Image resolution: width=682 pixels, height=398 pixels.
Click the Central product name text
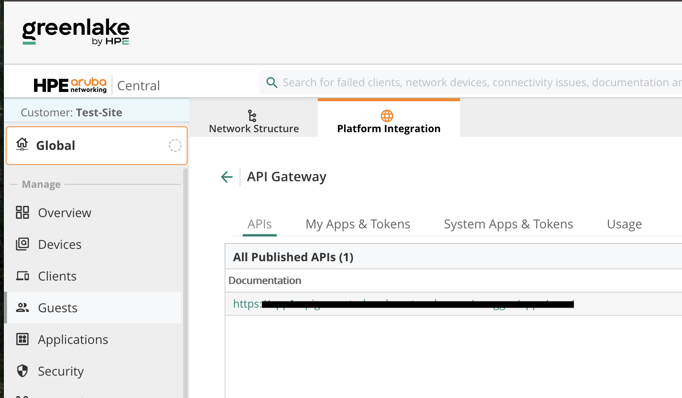tap(138, 85)
